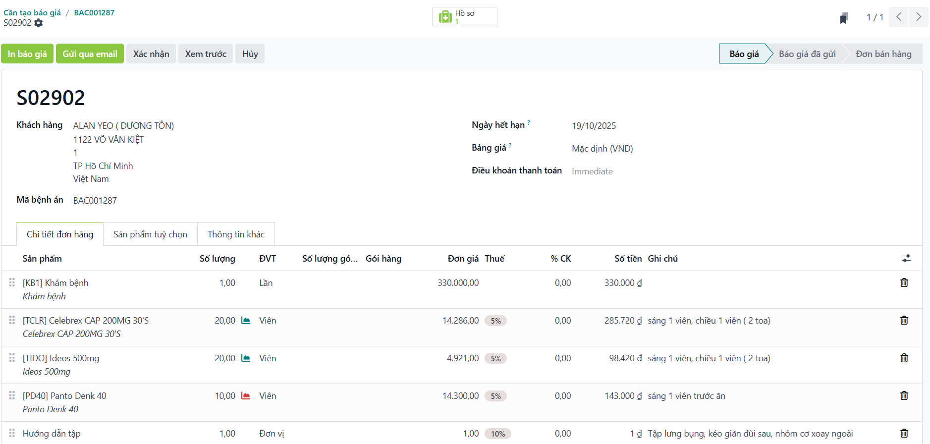Click red forecast icon for Panto Denk 40
The width and height of the screenshot is (930, 444).
point(245,396)
